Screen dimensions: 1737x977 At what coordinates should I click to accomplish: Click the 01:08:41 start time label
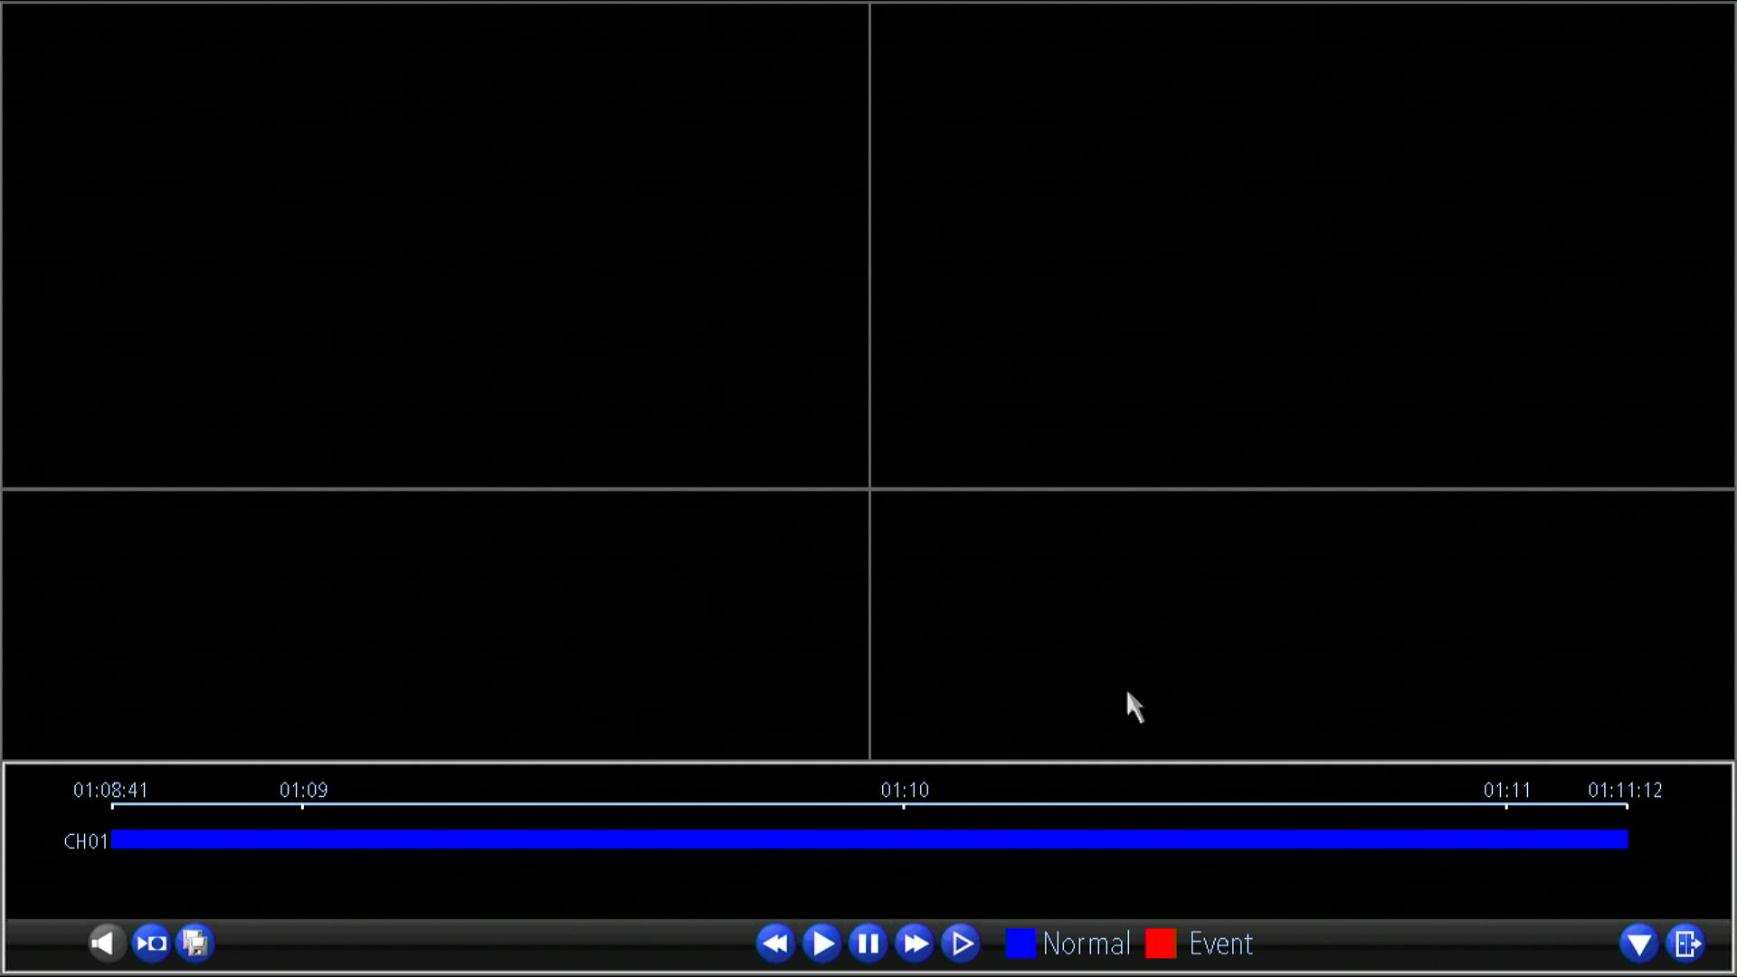[110, 791]
